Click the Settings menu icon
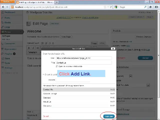160x120 pixels. point(2,68)
